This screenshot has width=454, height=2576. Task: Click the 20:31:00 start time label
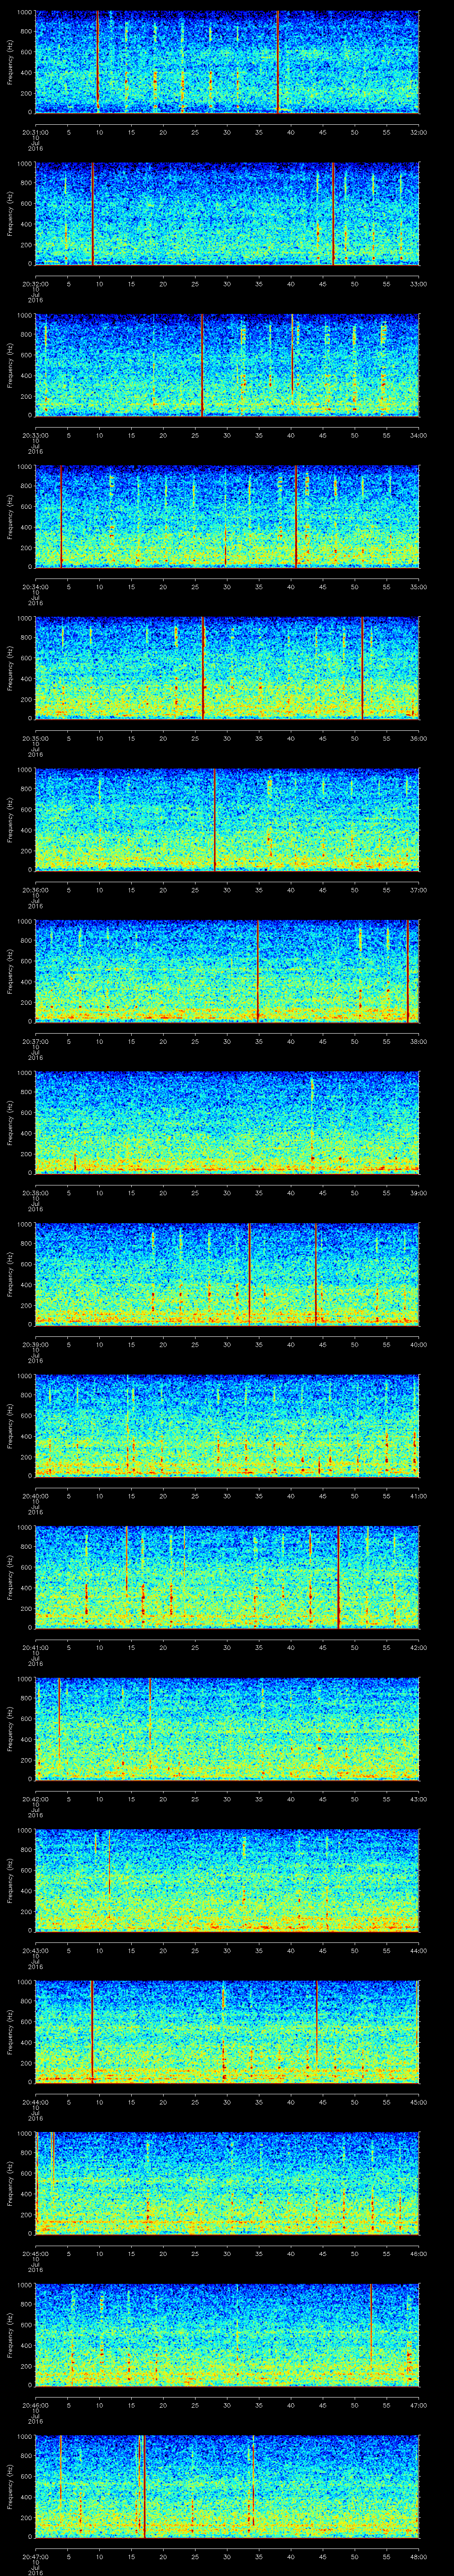click(x=35, y=132)
